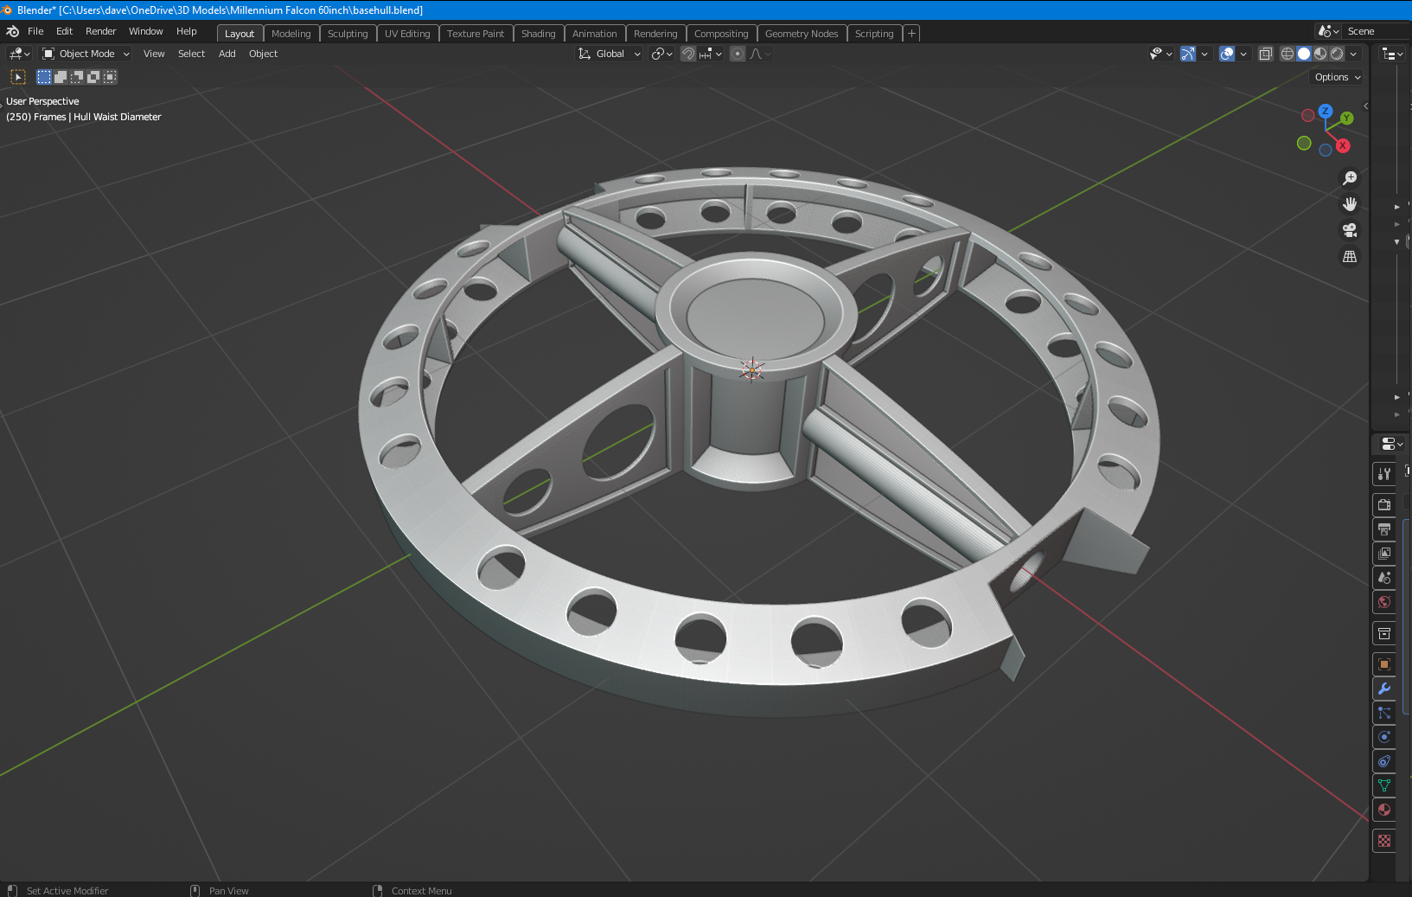Screen dimensions: 1412x897
Task: Switch to Wireframe viewport shading
Action: [x=1287, y=54]
